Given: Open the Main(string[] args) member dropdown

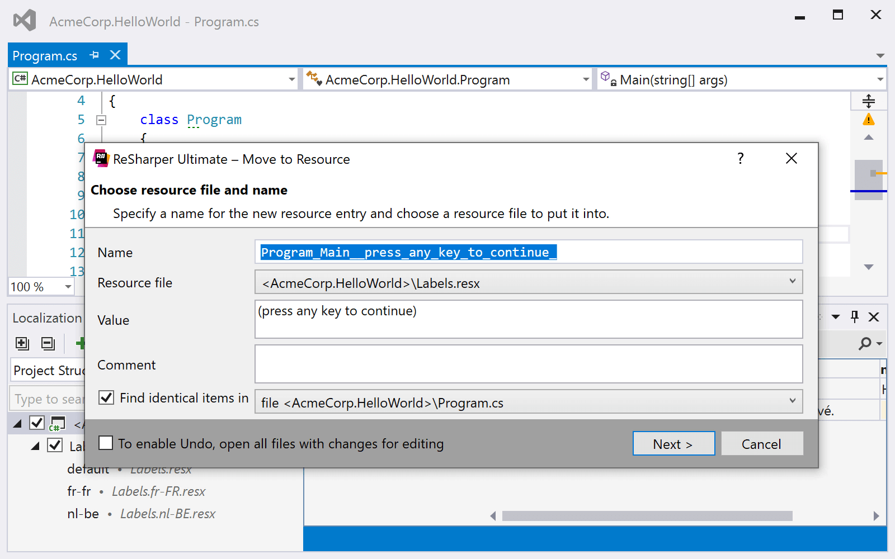Looking at the screenshot, I should pos(880,79).
